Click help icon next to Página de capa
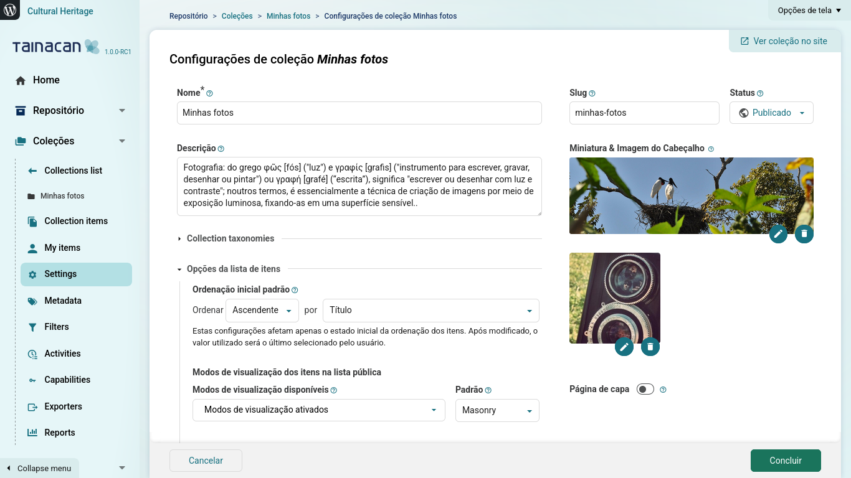Screen dimensions: 851x478 663,390
